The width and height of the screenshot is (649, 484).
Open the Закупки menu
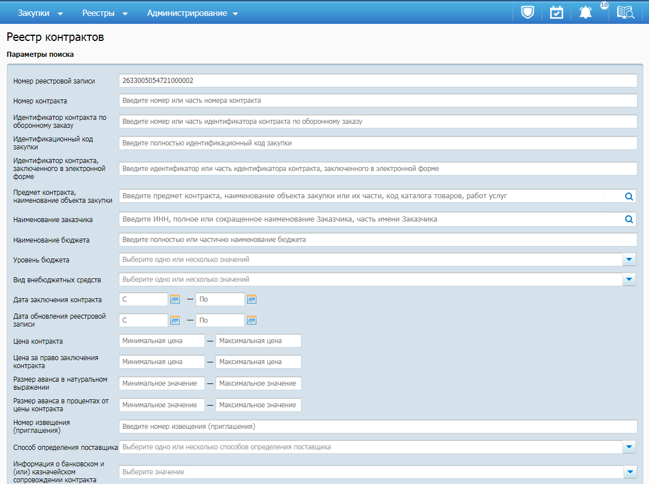click(x=40, y=13)
